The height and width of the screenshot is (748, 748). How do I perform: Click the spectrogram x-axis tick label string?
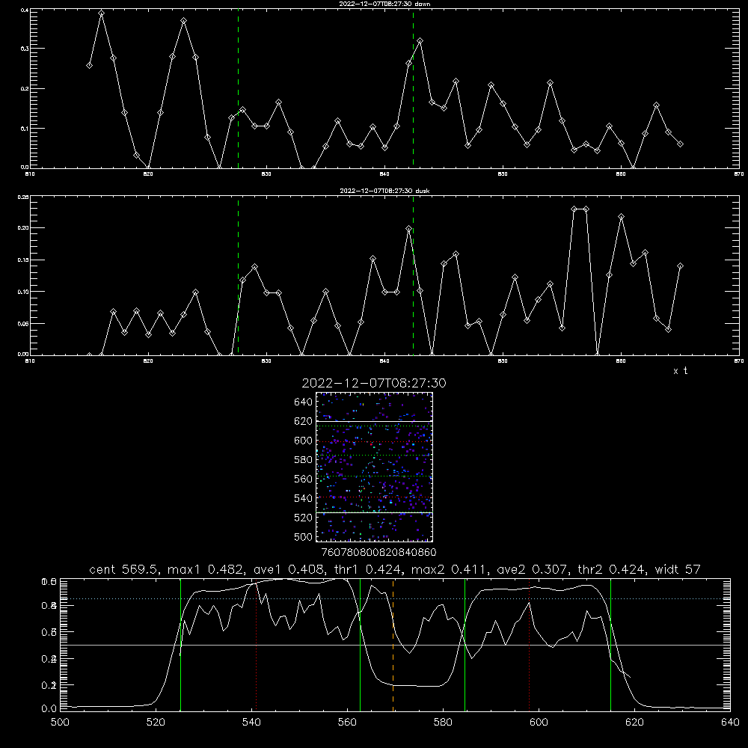(378, 553)
